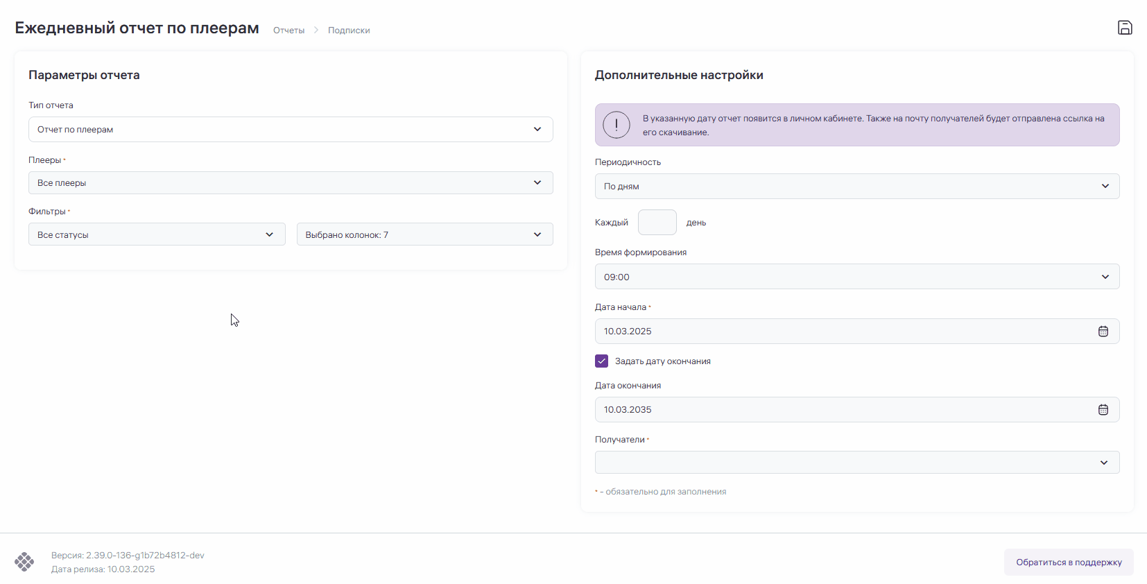
Task: Click the 'Обратиться в поддержку' button
Action: (1068, 562)
